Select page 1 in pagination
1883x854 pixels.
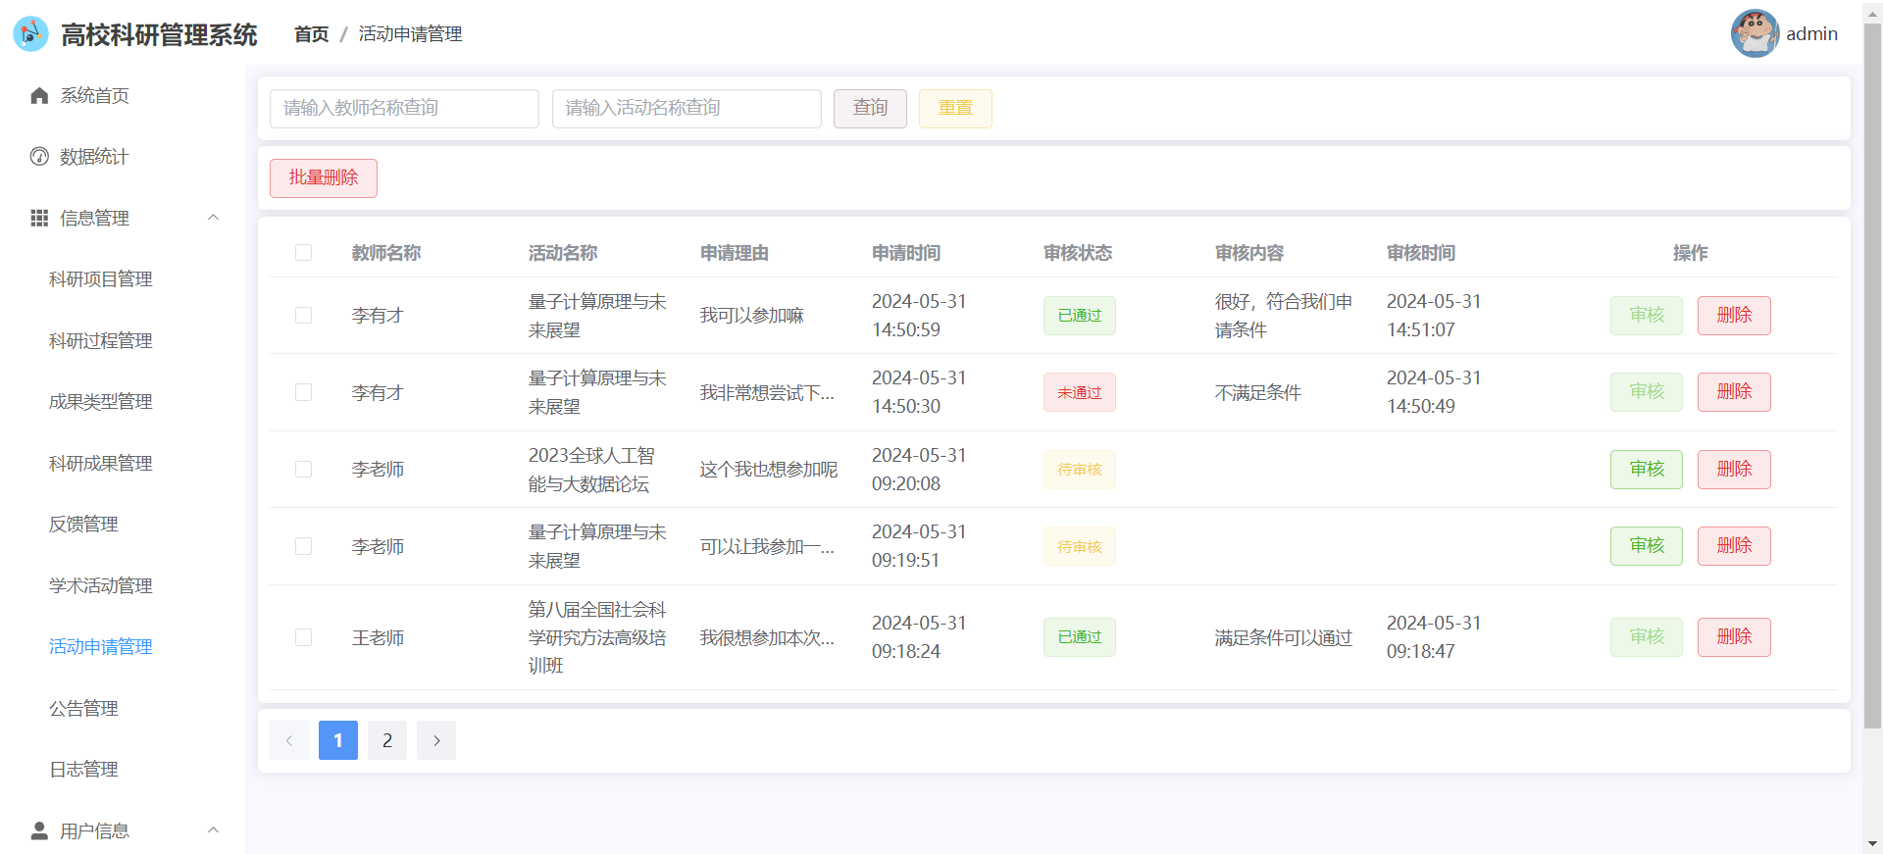pyautogui.click(x=338, y=740)
